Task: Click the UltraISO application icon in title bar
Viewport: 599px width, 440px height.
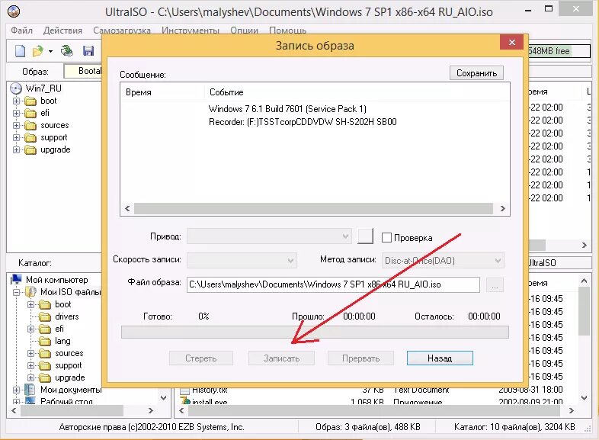Action: (x=14, y=11)
